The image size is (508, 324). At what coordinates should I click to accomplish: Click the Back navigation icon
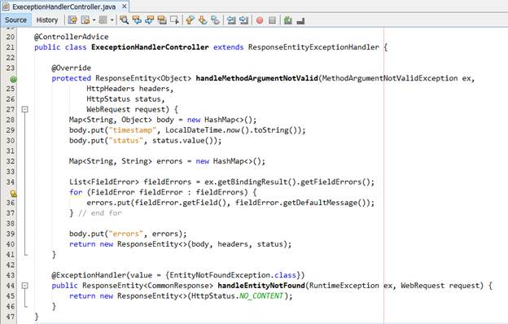(85, 20)
